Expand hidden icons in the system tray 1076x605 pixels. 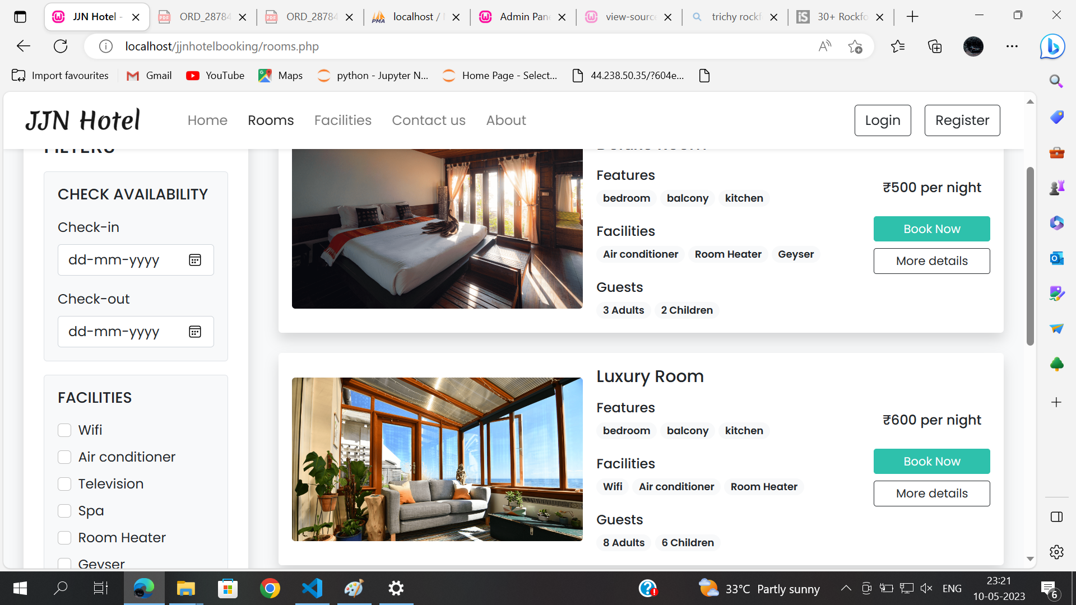[x=846, y=588]
